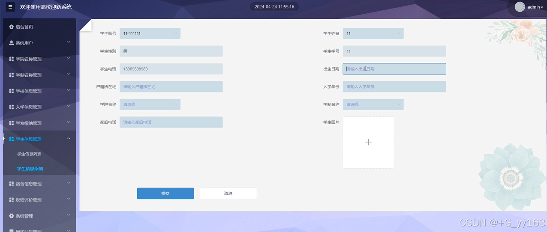Focus the 出生日期 input field
This screenshot has height=232, width=547.
pos(394,69)
